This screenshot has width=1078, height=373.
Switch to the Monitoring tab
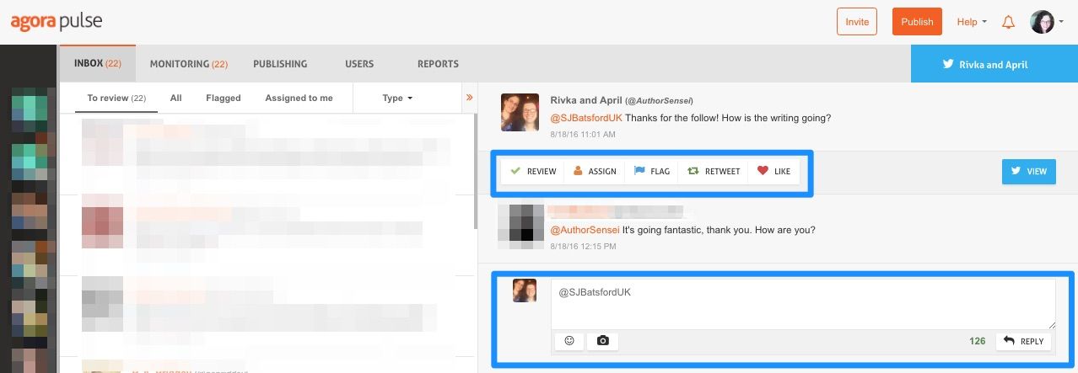[189, 63]
